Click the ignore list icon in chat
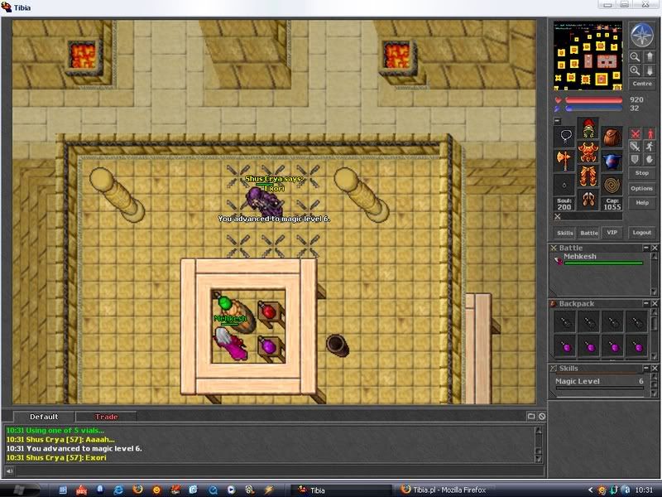The image size is (662, 497). (542, 417)
